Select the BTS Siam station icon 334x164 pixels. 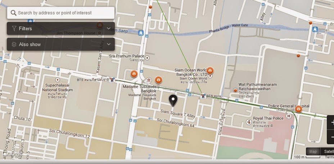pos(203,96)
